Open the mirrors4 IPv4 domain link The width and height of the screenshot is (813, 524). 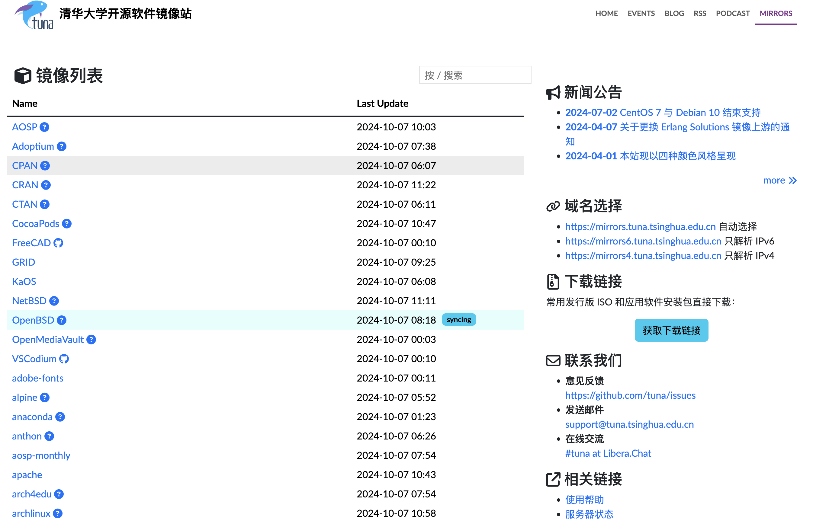[643, 256]
